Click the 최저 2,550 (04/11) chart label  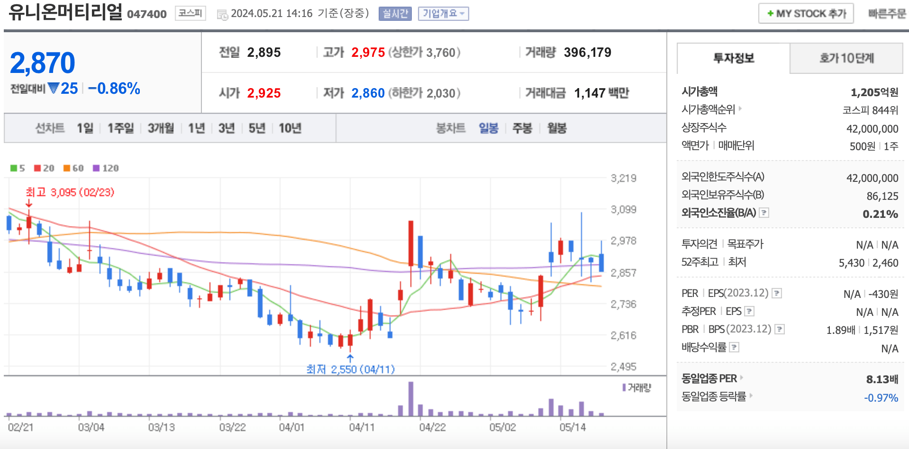[x=350, y=369]
